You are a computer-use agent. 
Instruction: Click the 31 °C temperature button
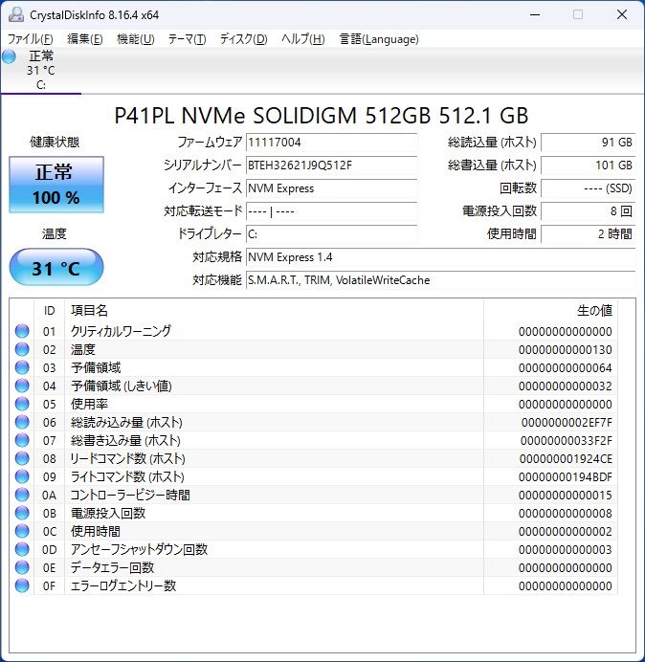[56, 268]
